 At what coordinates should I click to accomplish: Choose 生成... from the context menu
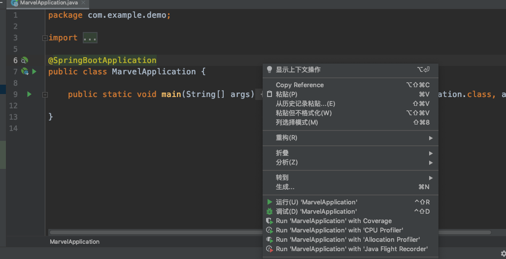tap(350, 187)
